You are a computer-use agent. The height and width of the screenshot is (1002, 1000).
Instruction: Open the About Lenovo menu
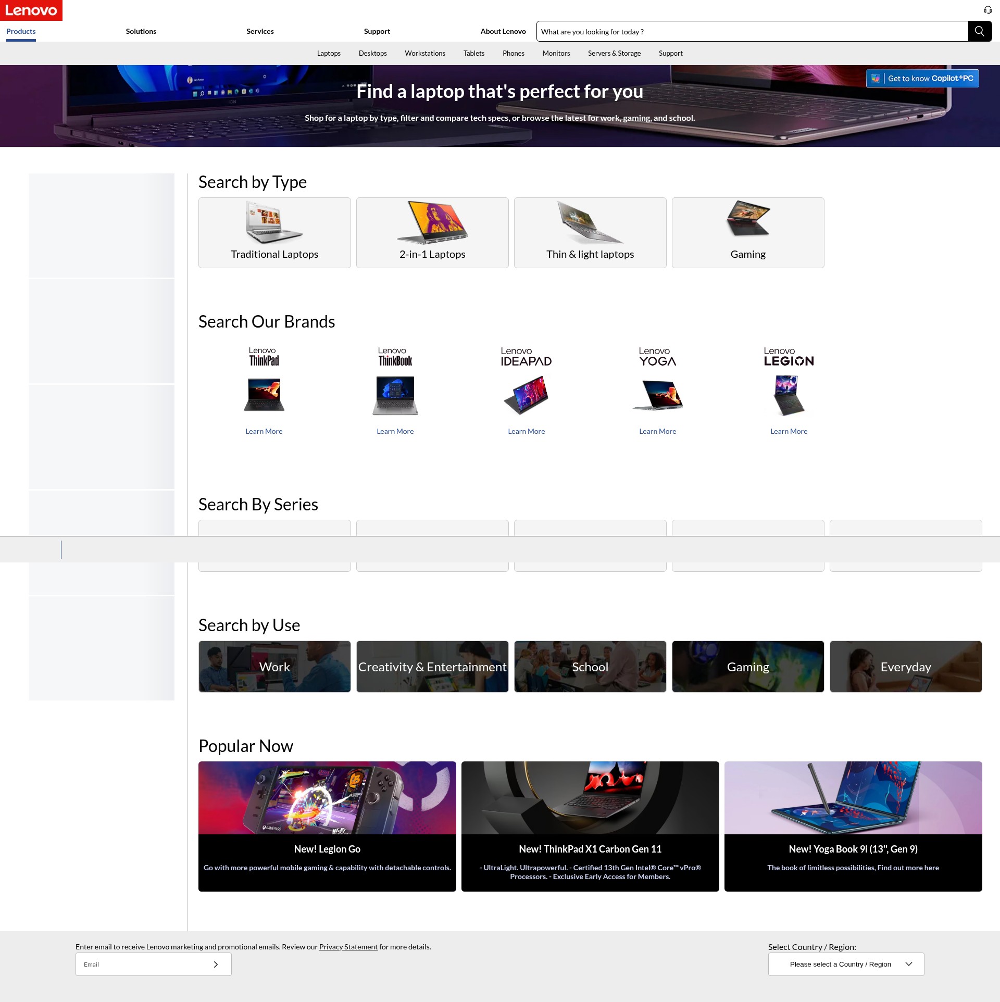tap(503, 31)
